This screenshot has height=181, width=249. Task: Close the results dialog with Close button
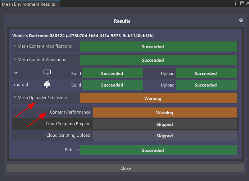tap(126, 168)
